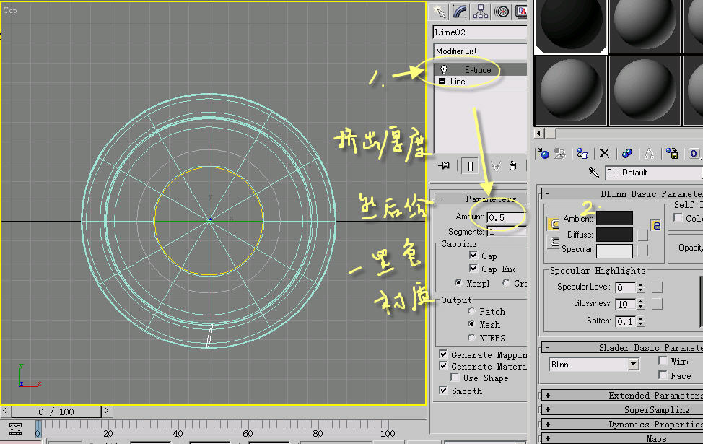The image size is (703, 444).
Task: Open the Motion panel tab
Action: [x=502, y=12]
